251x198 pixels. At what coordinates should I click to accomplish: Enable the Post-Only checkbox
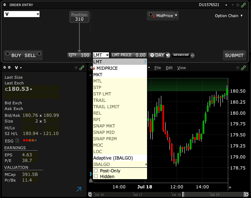point(95,171)
